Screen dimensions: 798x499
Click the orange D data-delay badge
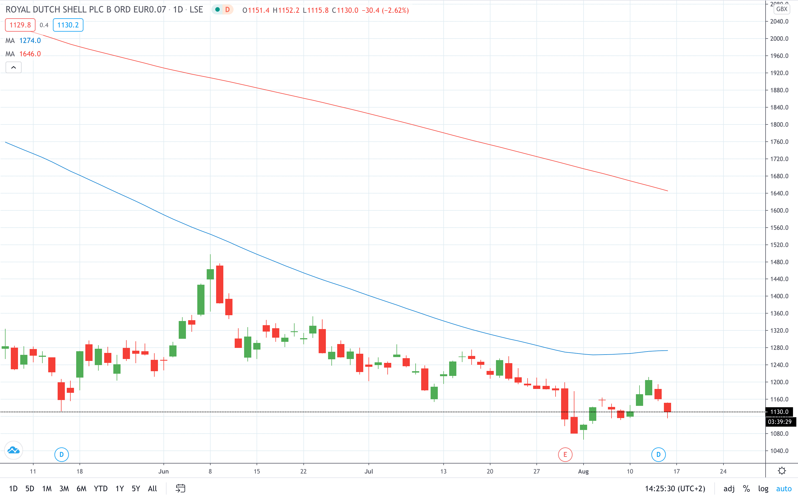(227, 10)
